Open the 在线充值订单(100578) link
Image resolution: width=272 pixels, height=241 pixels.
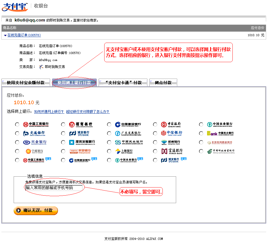tap(24, 35)
